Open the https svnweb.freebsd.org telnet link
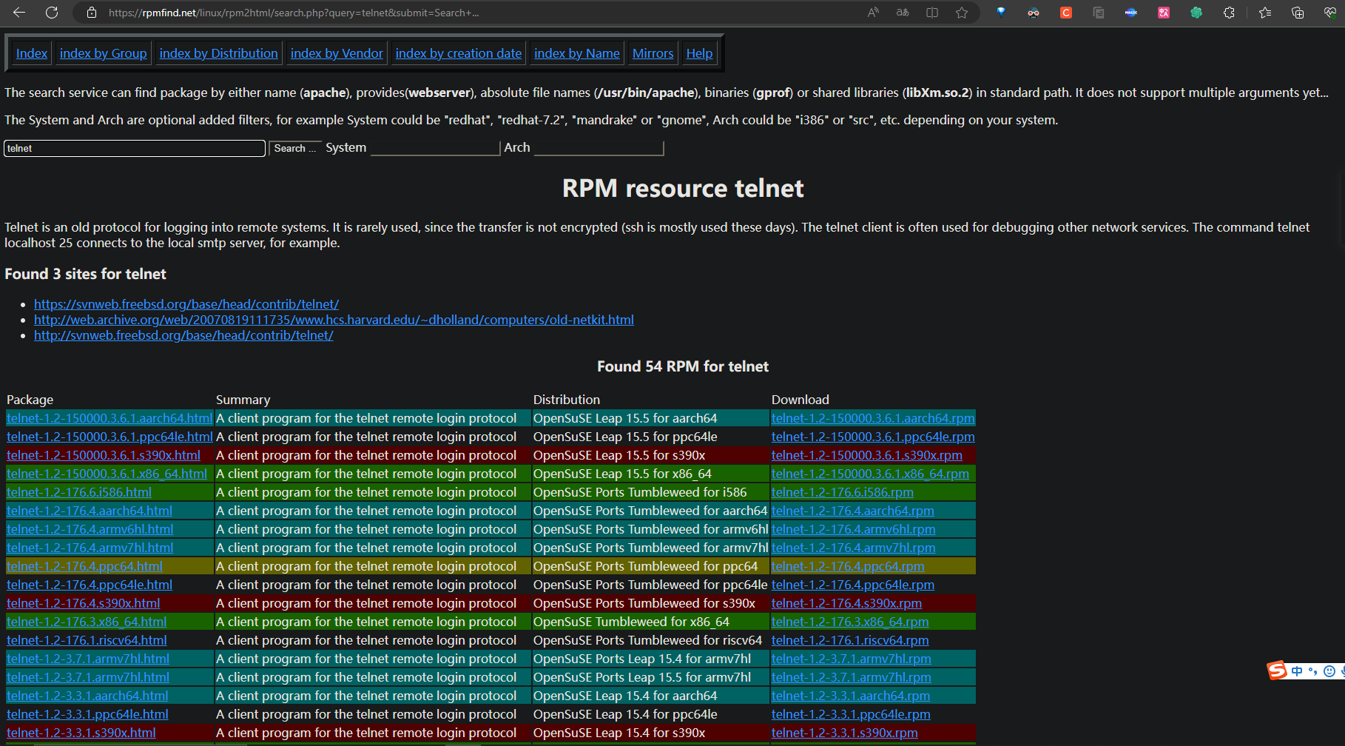Image resolution: width=1345 pixels, height=746 pixels. click(x=186, y=304)
